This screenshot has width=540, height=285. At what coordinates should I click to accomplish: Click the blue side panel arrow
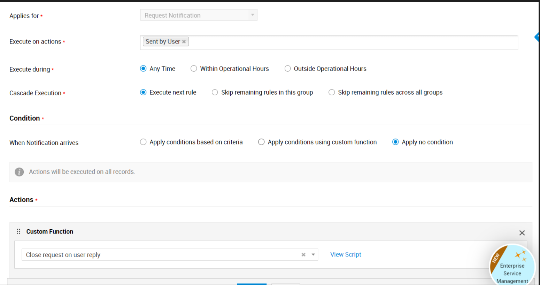pyautogui.click(x=537, y=37)
